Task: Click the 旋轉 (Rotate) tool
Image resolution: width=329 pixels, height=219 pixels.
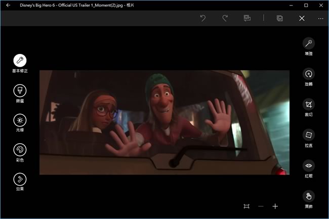Action: tap(308, 74)
